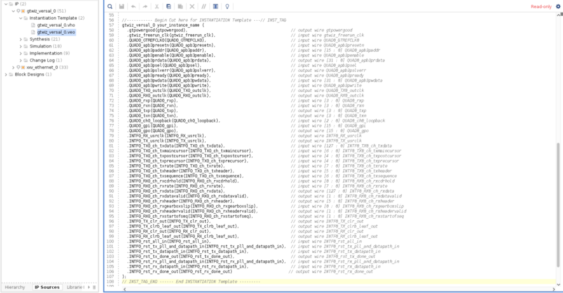Click the Copy icon in editor toolbar
The height and width of the screenshot is (293, 563).
tap(169, 7)
